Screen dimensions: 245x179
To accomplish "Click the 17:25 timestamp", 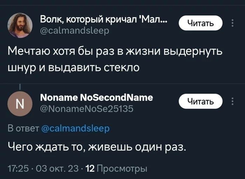I will tap(16, 168).
